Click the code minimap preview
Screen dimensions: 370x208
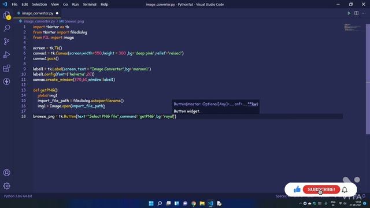click(x=353, y=27)
